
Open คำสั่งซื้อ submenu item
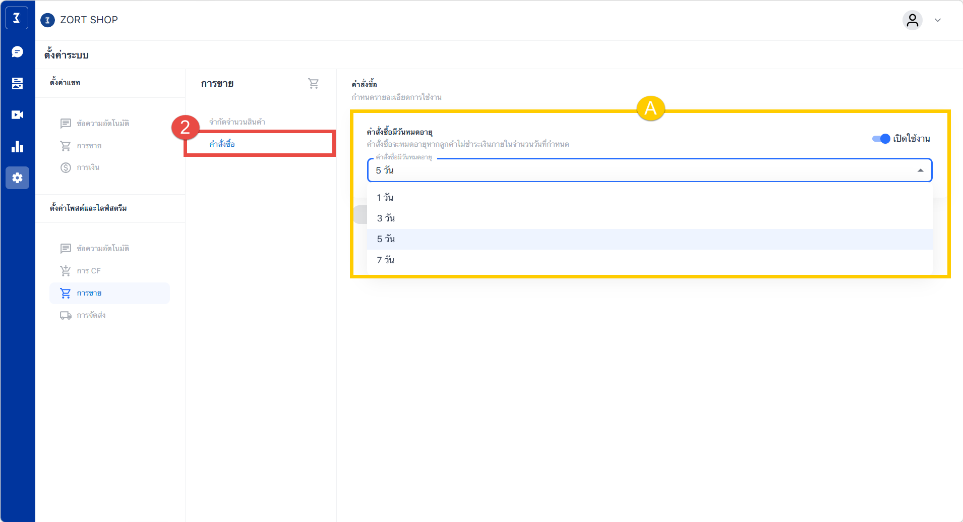(x=222, y=144)
